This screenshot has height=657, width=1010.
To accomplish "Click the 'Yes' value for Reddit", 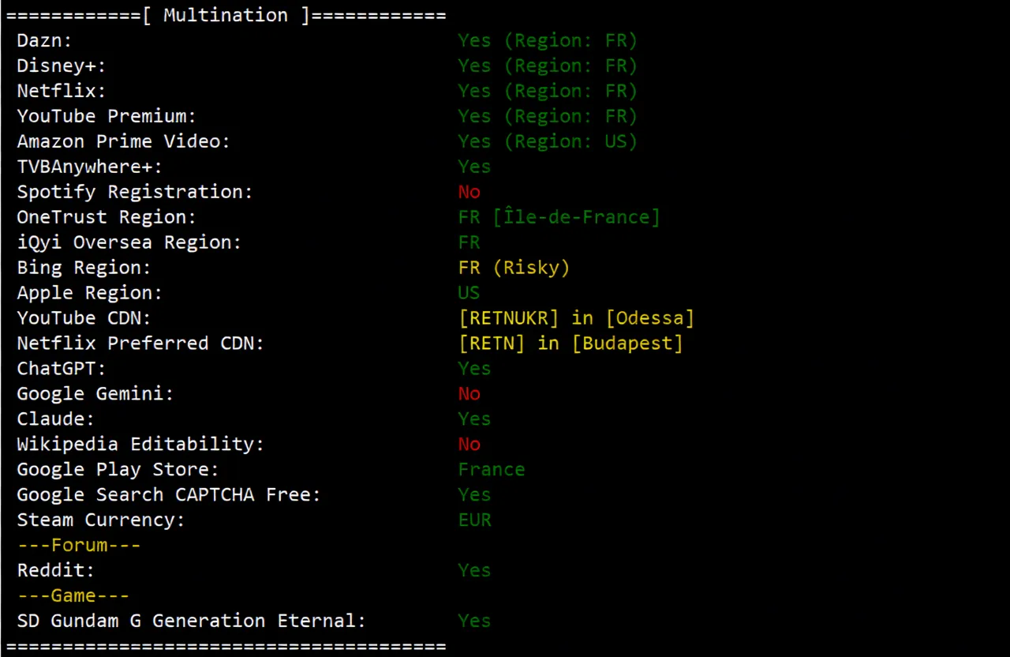I will (x=474, y=571).
